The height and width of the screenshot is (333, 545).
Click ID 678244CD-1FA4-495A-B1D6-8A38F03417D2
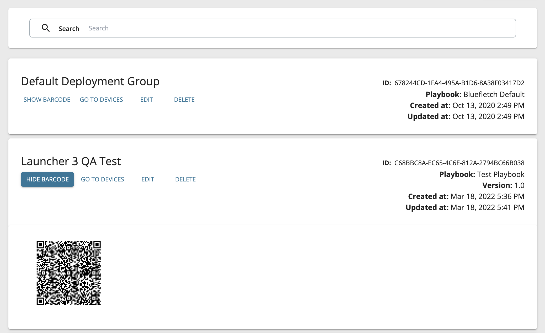click(x=453, y=83)
